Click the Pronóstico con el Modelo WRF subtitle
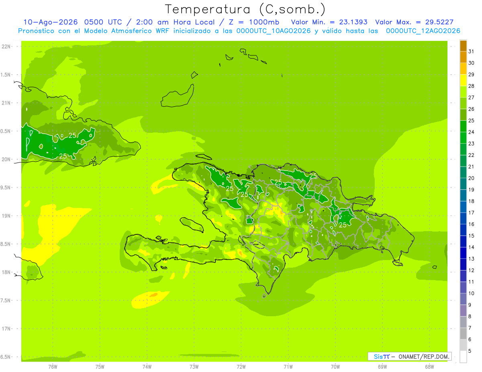The width and height of the screenshot is (482, 372). tap(239, 31)
